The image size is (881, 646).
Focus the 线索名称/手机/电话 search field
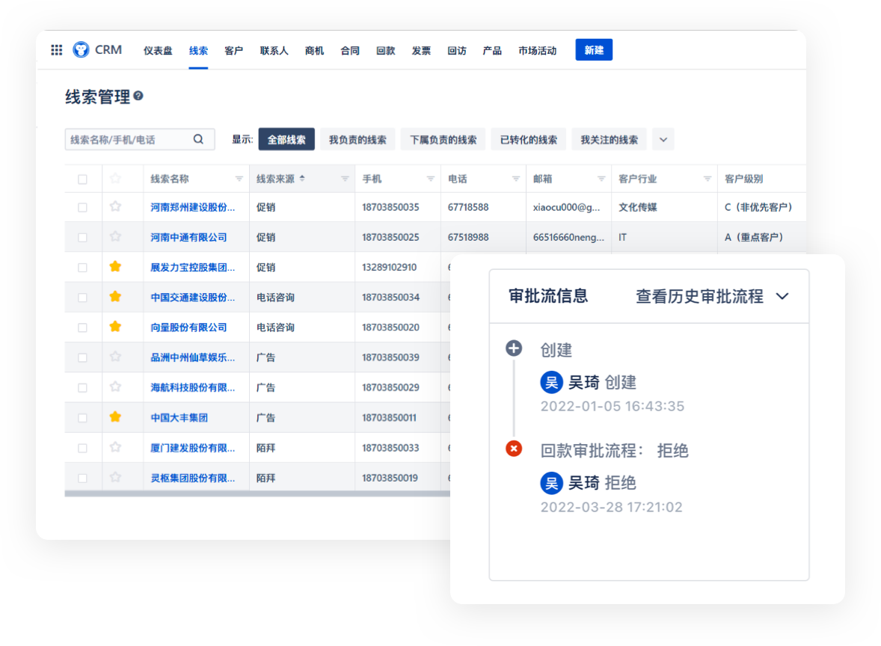129,140
